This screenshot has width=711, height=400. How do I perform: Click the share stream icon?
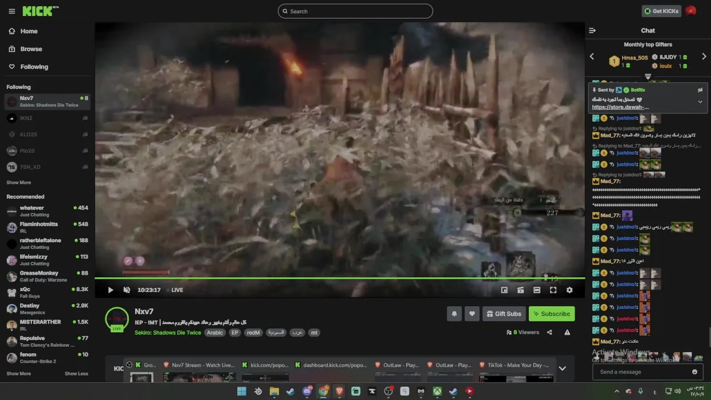(549, 332)
